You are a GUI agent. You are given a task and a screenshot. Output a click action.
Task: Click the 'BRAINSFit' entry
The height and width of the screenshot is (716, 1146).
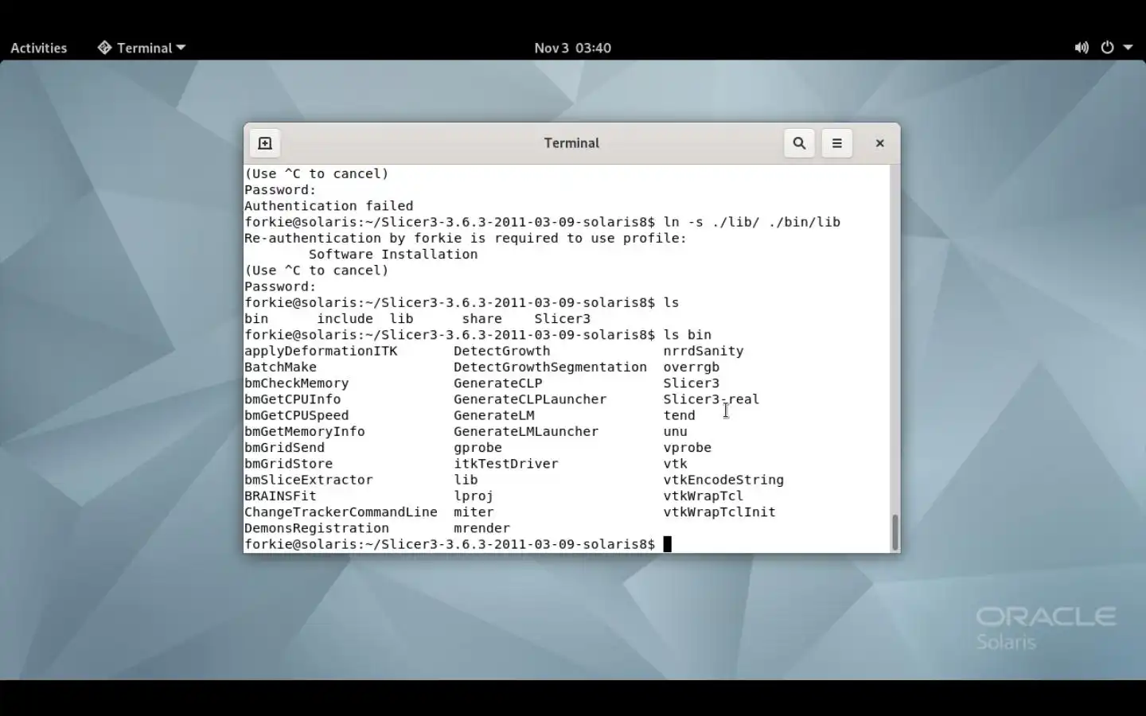pyautogui.click(x=280, y=496)
